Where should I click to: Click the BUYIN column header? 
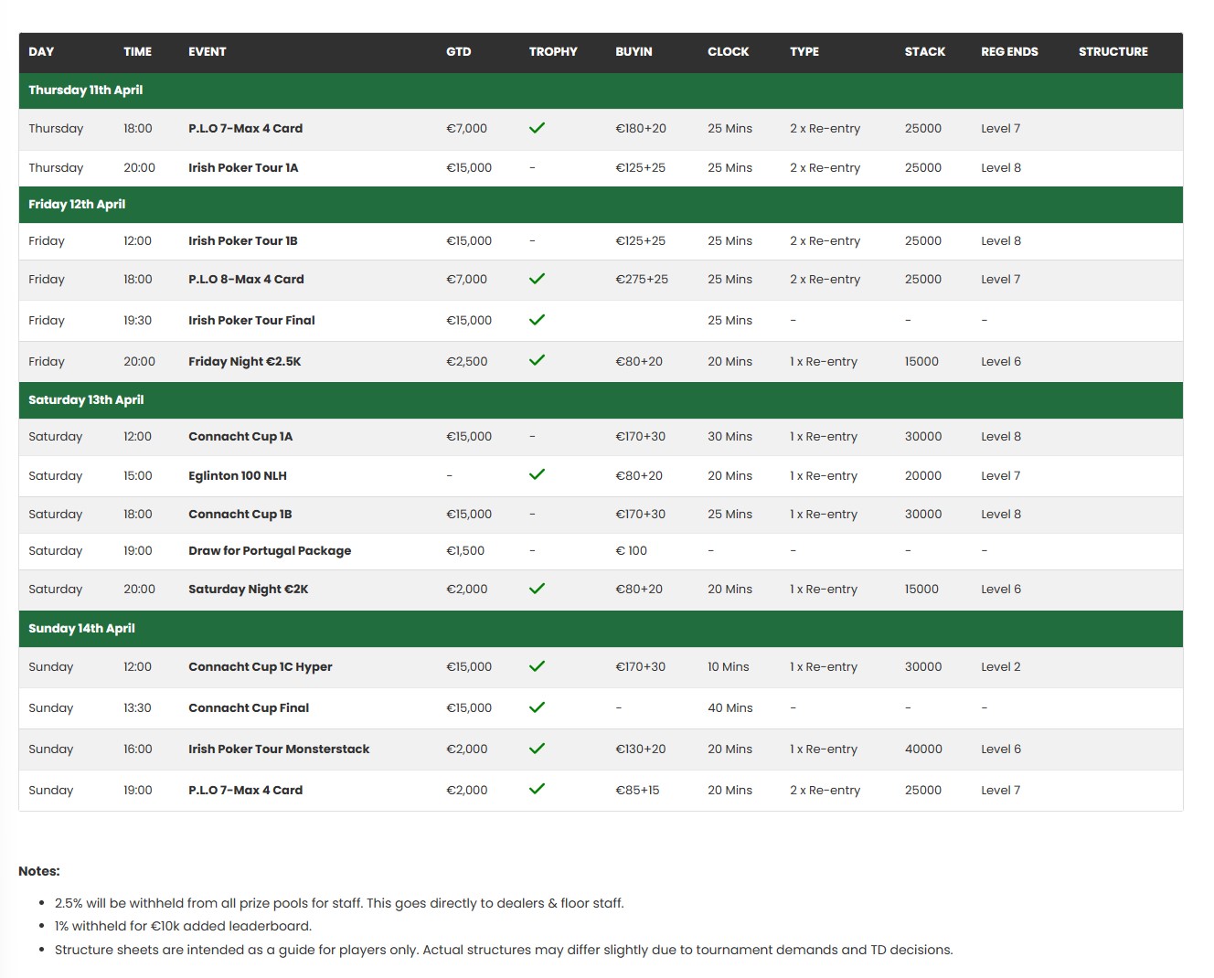point(634,52)
